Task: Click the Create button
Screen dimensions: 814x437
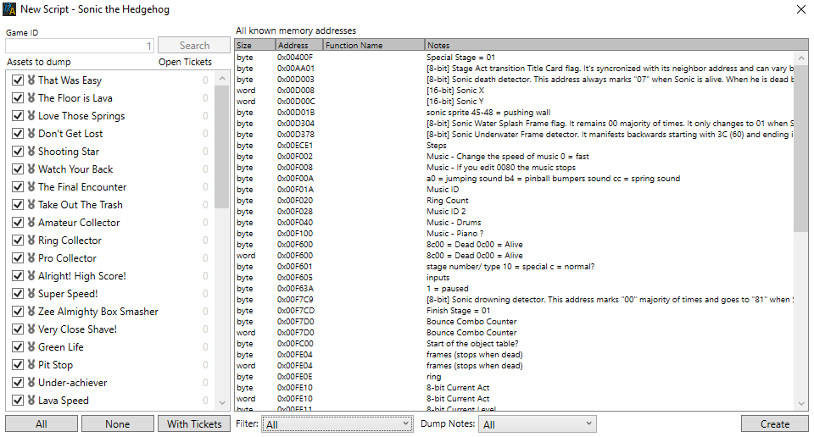Action: (774, 424)
